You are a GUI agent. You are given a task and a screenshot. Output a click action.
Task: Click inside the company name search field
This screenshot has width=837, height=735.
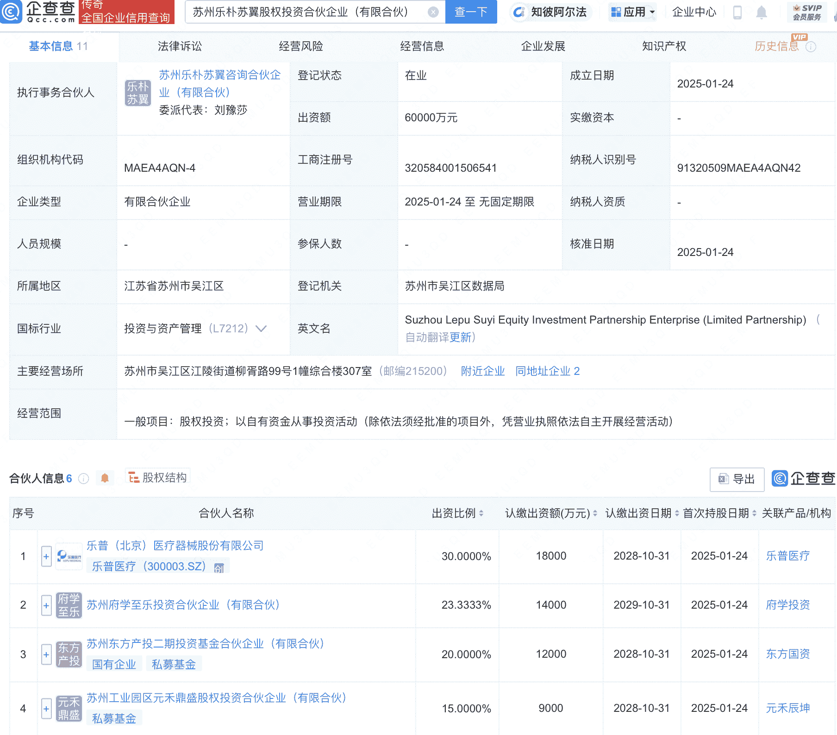coord(301,12)
